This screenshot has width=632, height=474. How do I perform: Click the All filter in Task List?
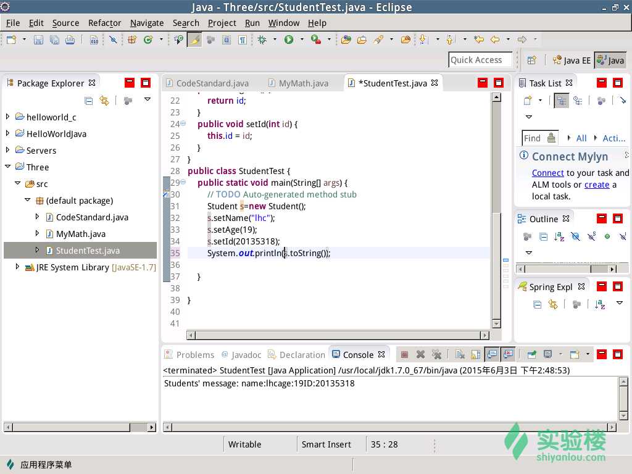point(581,138)
